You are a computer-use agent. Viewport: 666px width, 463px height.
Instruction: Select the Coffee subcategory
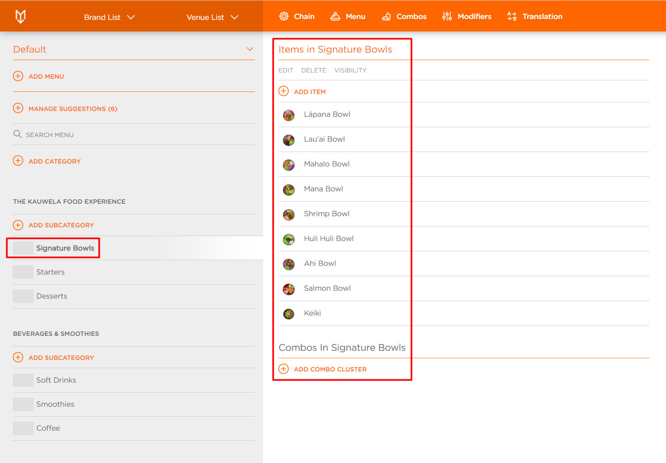click(x=48, y=428)
